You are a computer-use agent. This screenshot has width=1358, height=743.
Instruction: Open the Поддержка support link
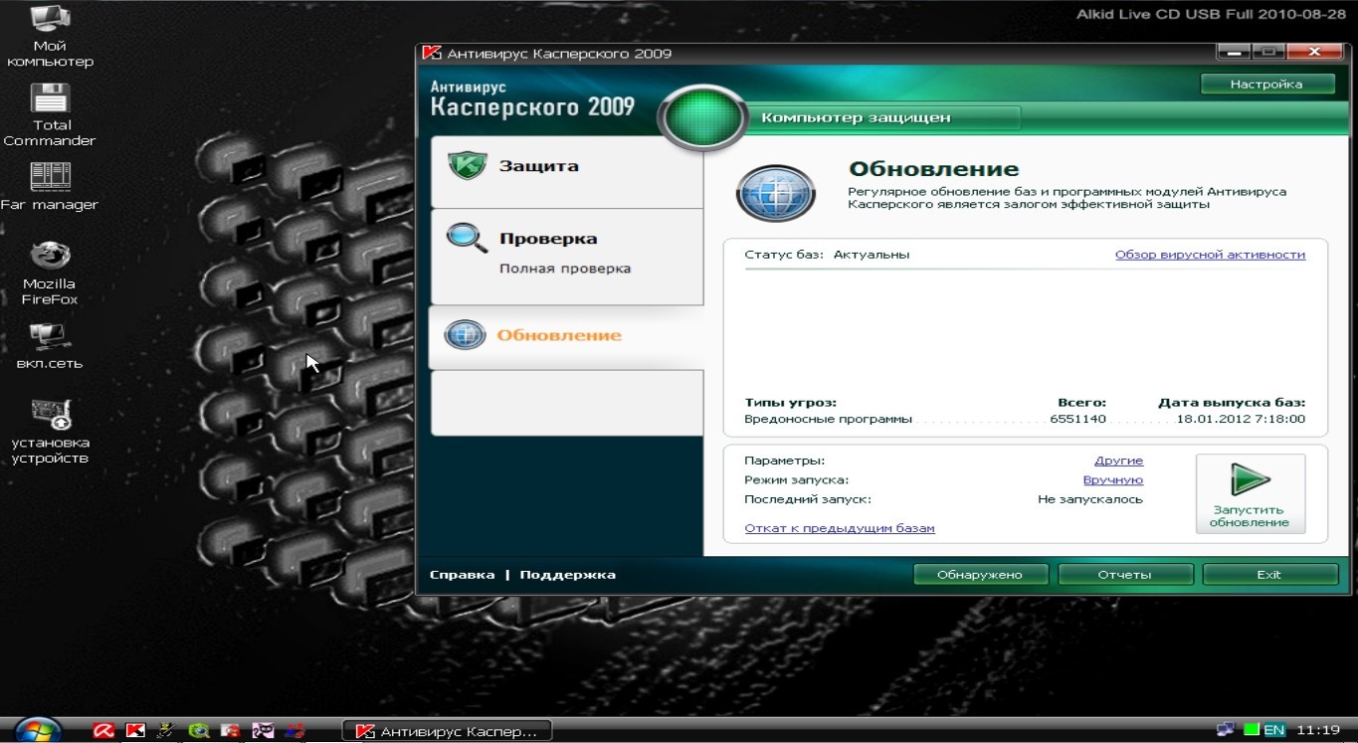(x=567, y=575)
